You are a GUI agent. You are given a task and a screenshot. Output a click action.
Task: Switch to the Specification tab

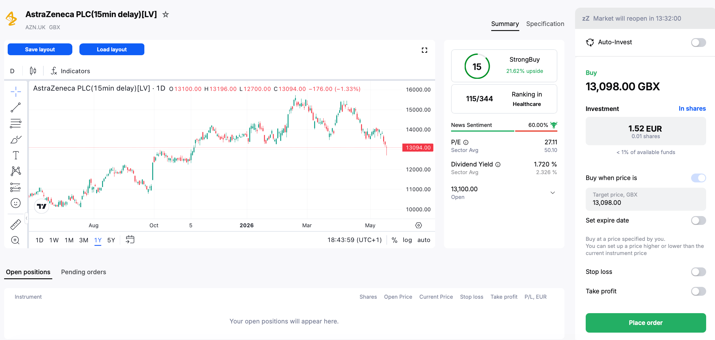[545, 24]
